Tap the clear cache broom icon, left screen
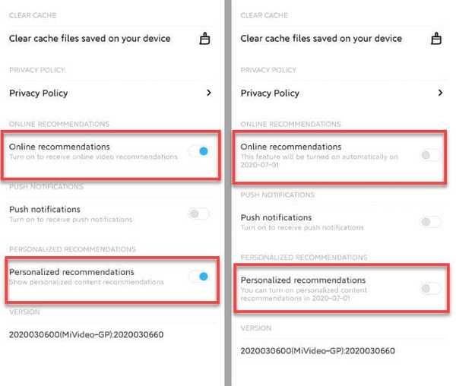This screenshot has height=386, width=456. pos(204,38)
